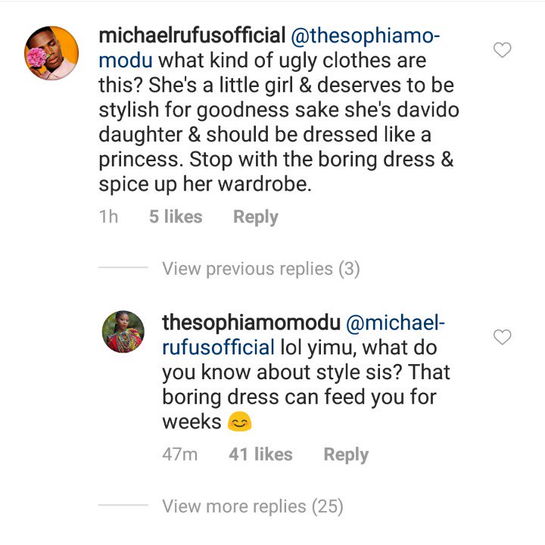Viewport: 545px width, 545px height.
Task: Show the 41 likes list
Action: [x=260, y=455]
